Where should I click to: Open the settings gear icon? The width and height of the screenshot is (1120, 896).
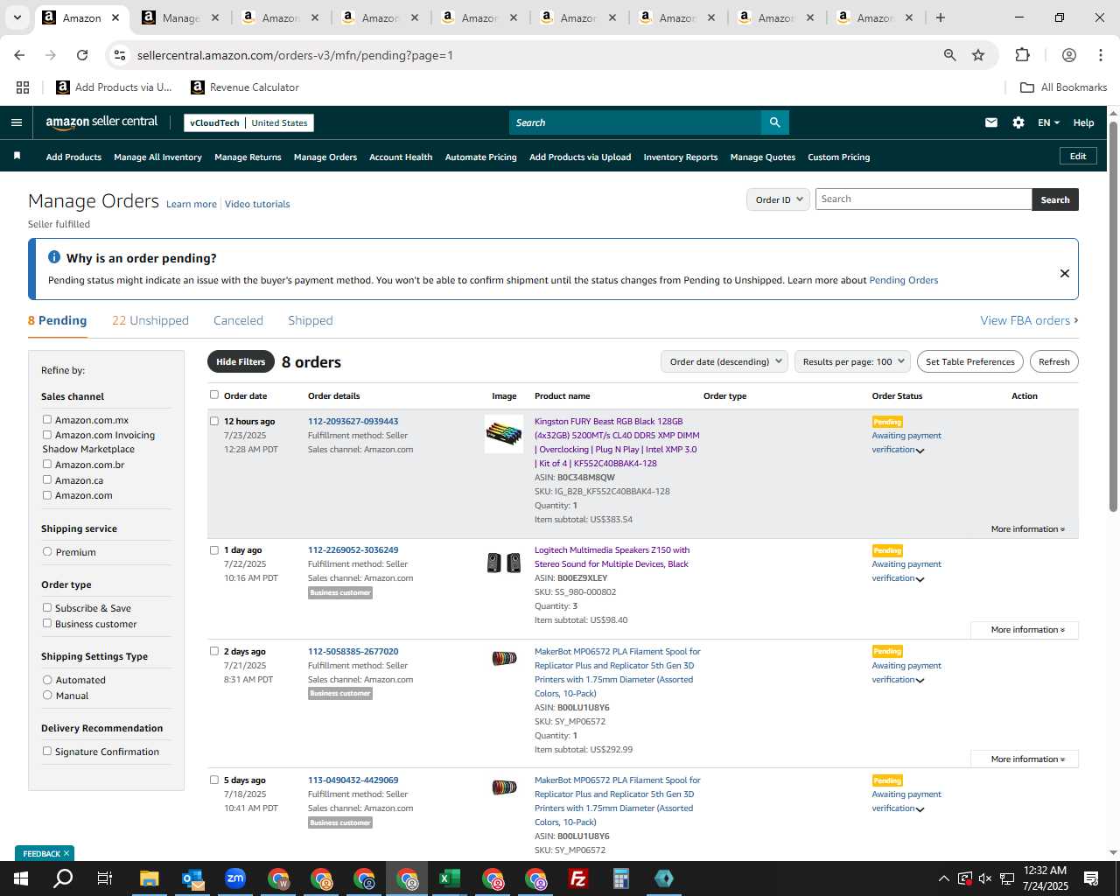pyautogui.click(x=1018, y=122)
